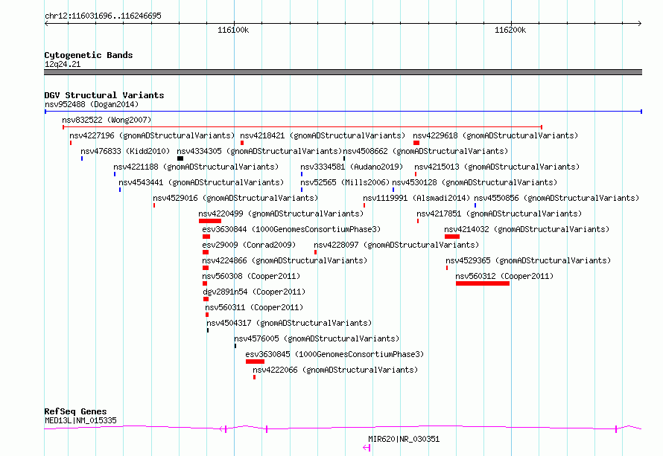The height and width of the screenshot is (456, 663).
Task: Click the black bar under nsv4334305
Action: 180,158
